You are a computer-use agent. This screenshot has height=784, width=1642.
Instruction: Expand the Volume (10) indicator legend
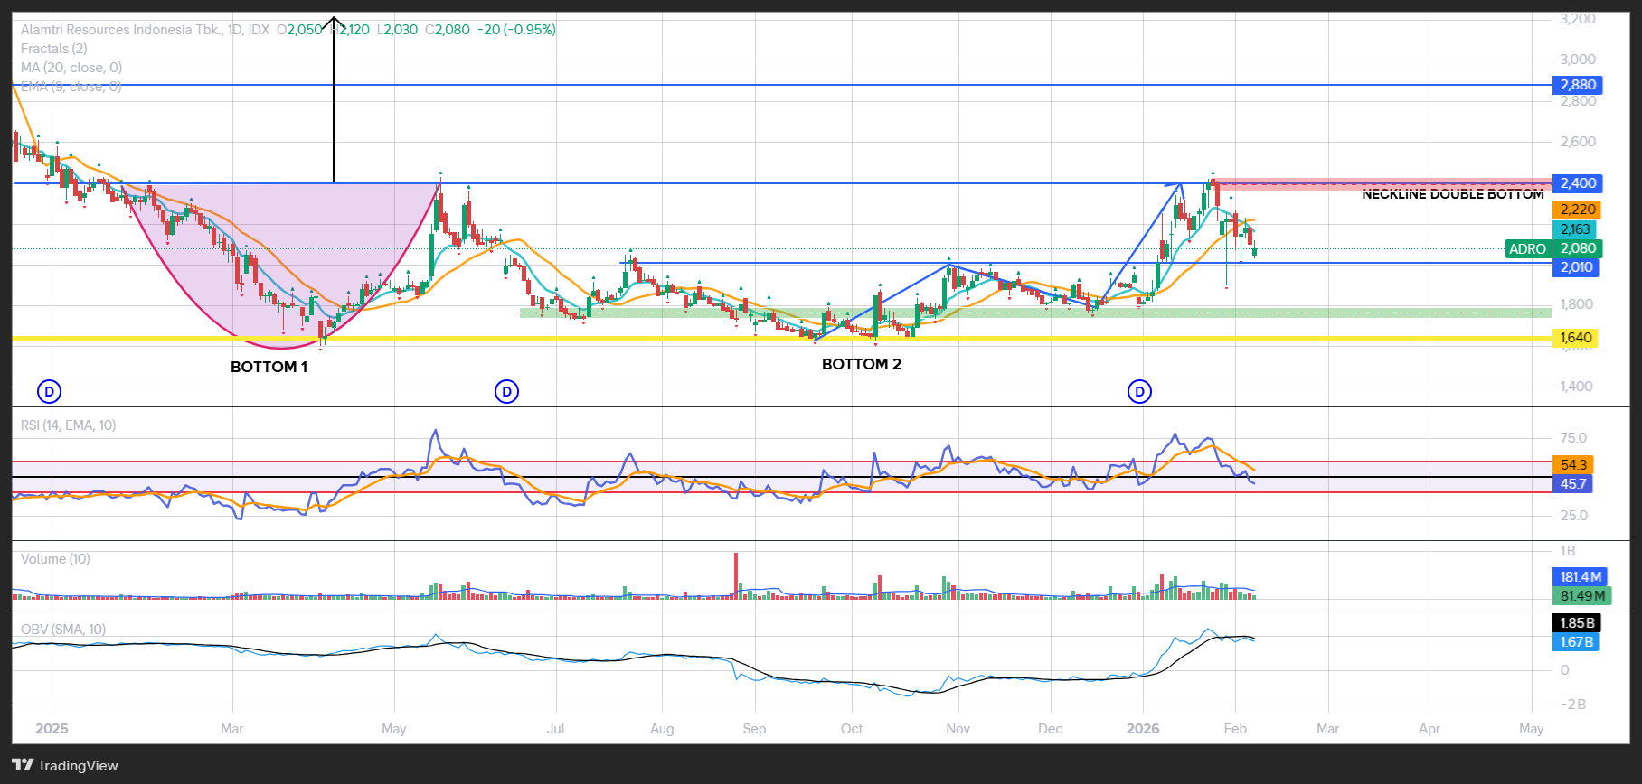55,559
